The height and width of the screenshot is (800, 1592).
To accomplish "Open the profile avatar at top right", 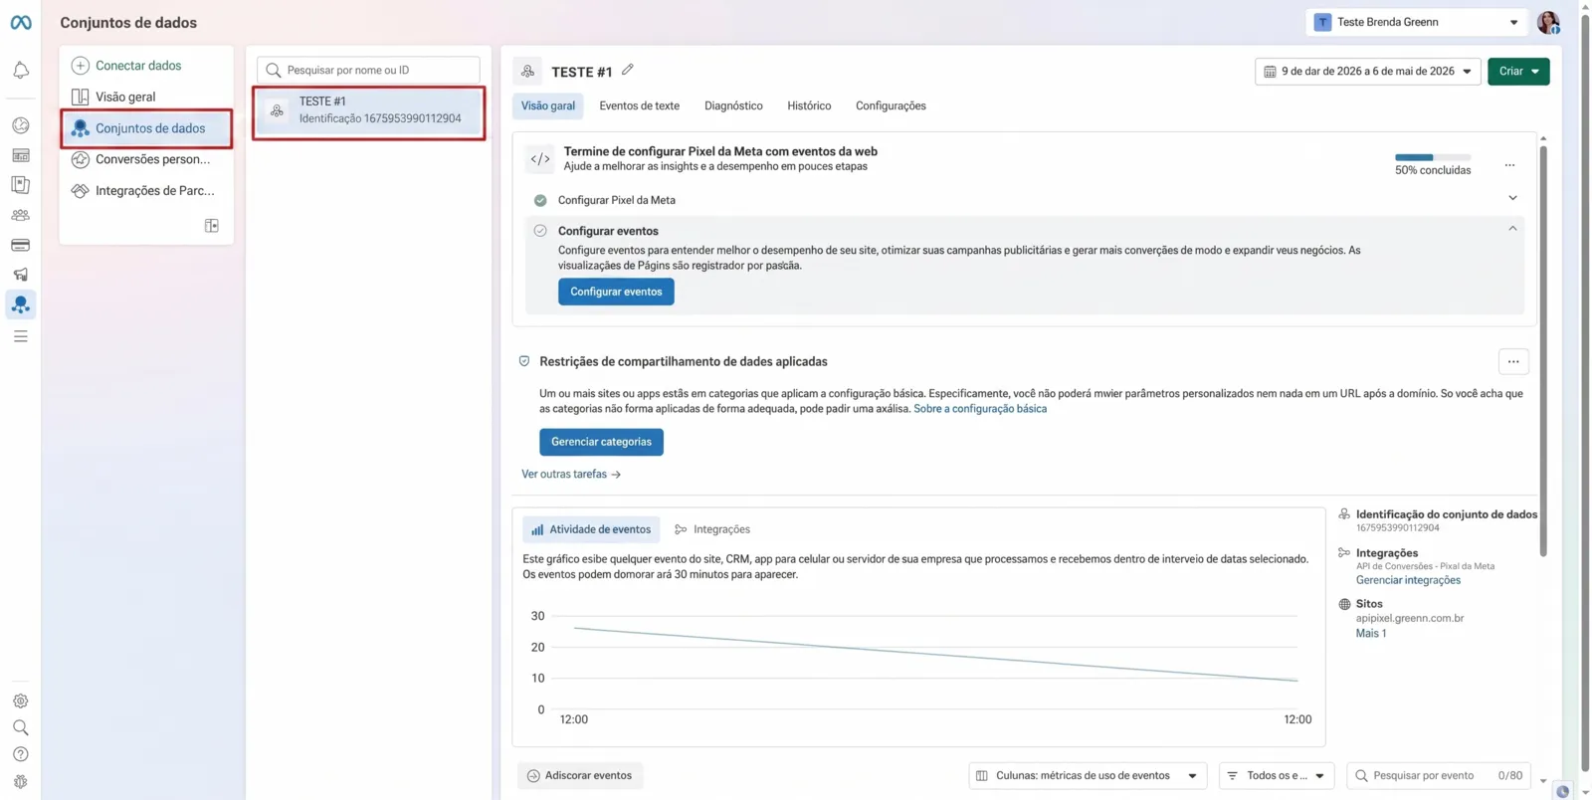I will (1548, 22).
